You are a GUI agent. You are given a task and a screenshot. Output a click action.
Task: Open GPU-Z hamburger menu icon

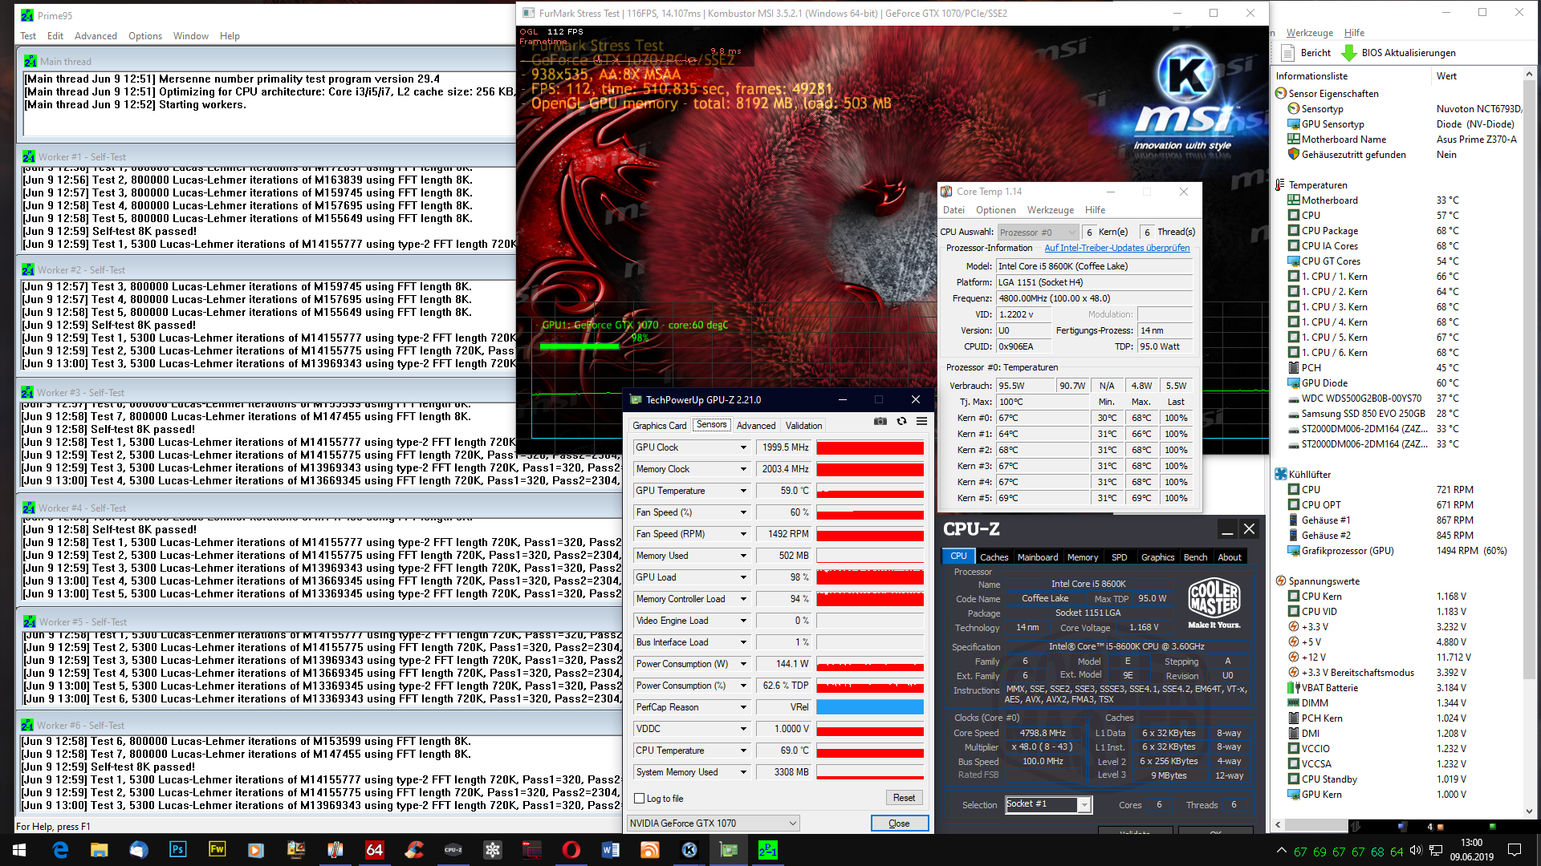click(x=921, y=422)
